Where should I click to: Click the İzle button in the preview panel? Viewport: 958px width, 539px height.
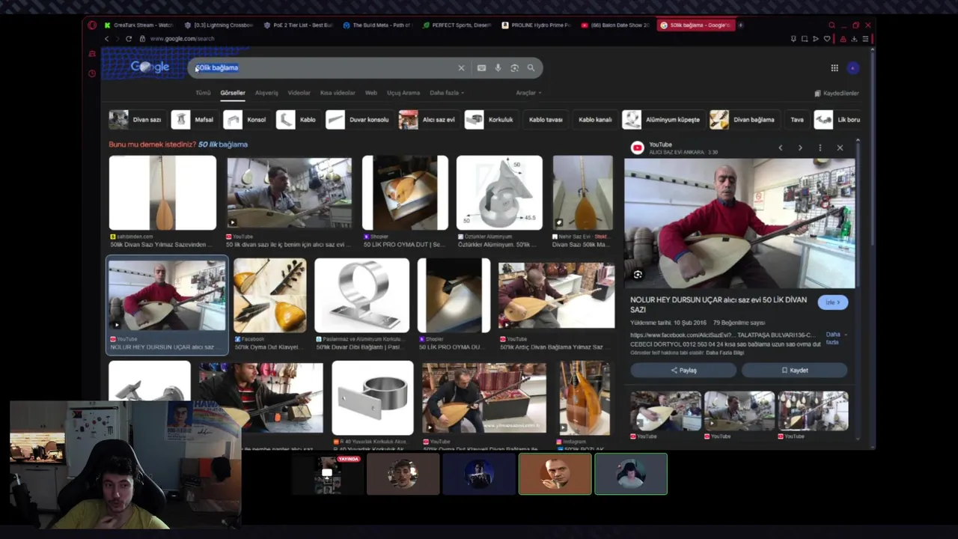point(832,302)
